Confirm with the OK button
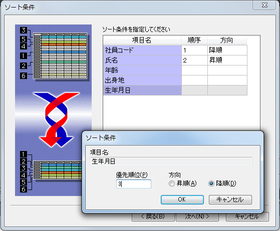The height and width of the screenshot is (231, 280). (x=182, y=199)
